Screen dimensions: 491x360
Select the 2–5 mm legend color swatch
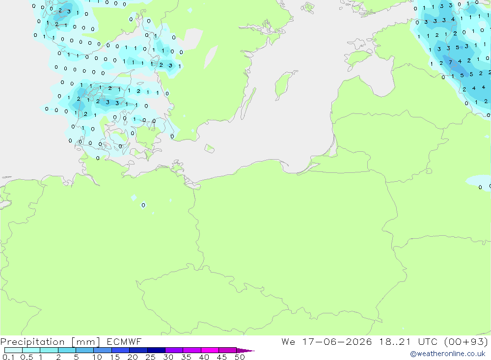(x=67, y=350)
